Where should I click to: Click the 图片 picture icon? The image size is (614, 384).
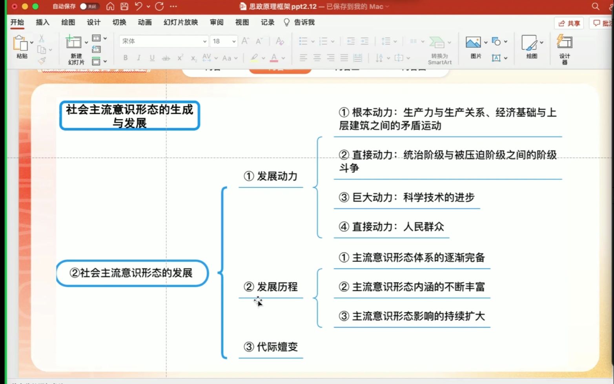[x=473, y=42]
